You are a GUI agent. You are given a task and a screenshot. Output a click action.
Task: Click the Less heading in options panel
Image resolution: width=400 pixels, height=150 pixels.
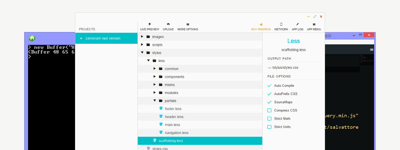(294, 41)
